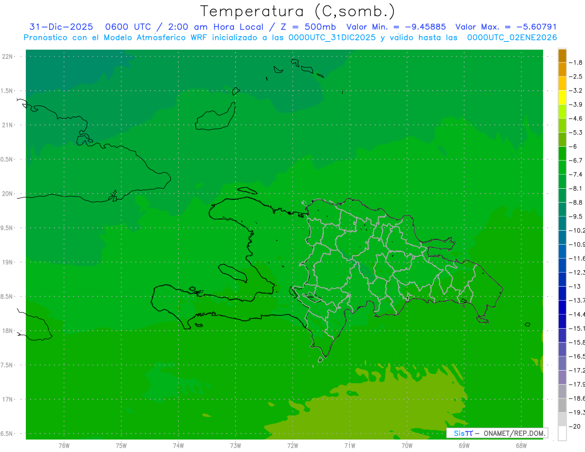The height and width of the screenshot is (452, 585).
Task: Pick the blue swatch between -11.6 and -12.3
Action: click(562, 266)
